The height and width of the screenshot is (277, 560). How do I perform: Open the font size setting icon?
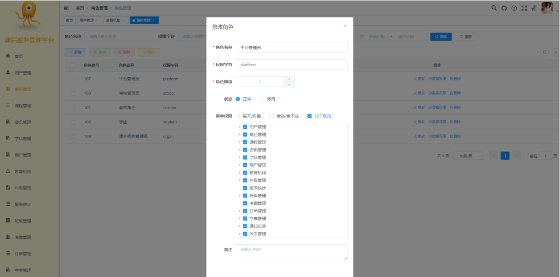click(534, 8)
